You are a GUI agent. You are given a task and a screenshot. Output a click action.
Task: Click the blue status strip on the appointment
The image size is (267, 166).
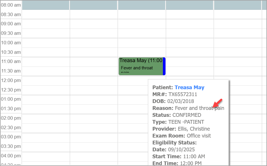click(x=164, y=66)
